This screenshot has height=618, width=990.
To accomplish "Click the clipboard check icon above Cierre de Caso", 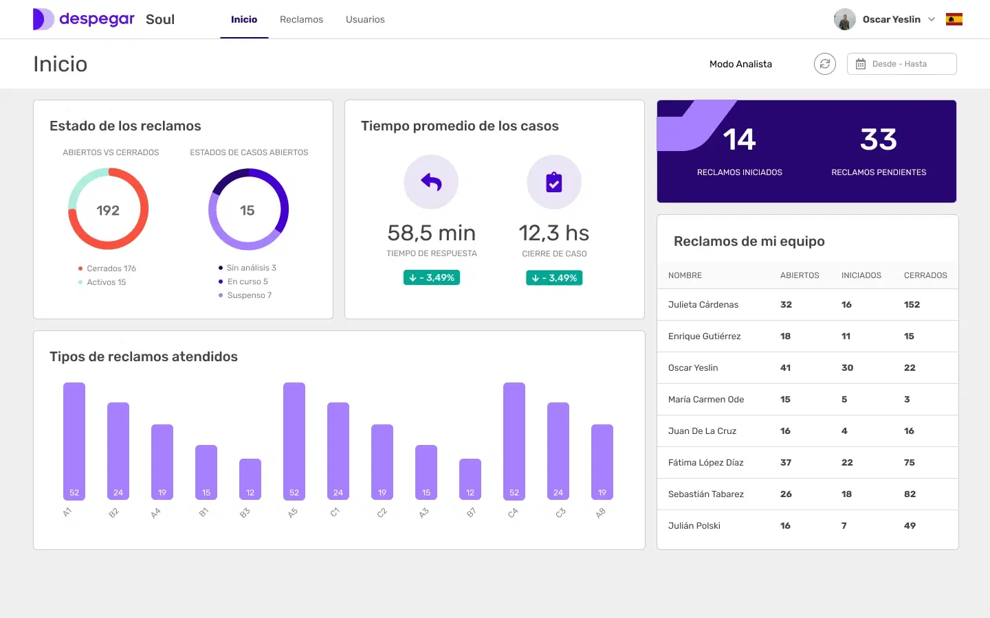I will 554,182.
